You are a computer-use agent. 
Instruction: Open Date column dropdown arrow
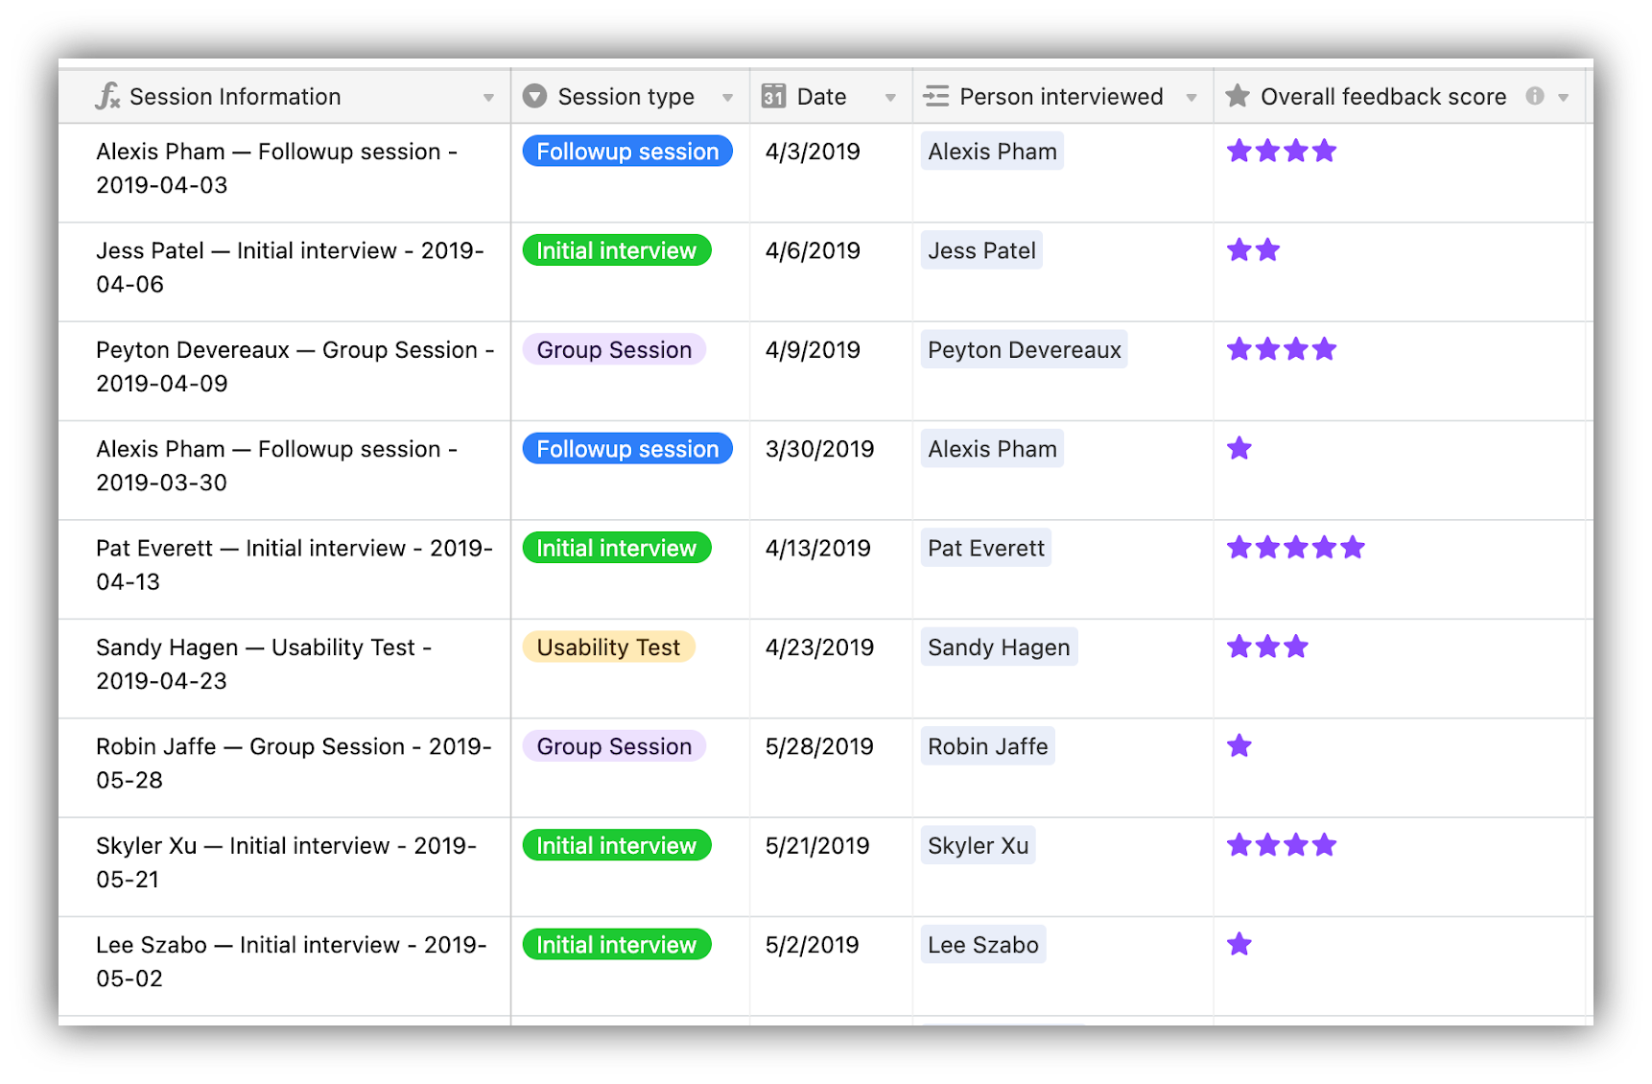(890, 98)
